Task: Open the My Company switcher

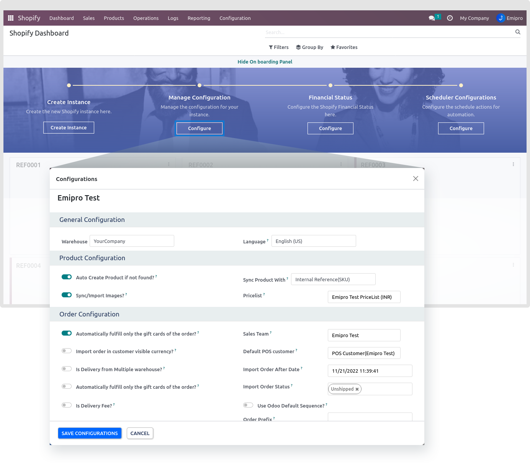Action: pyautogui.click(x=474, y=18)
